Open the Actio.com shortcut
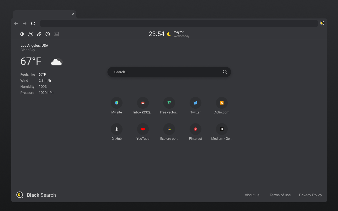This screenshot has width=338, height=211. click(x=222, y=103)
